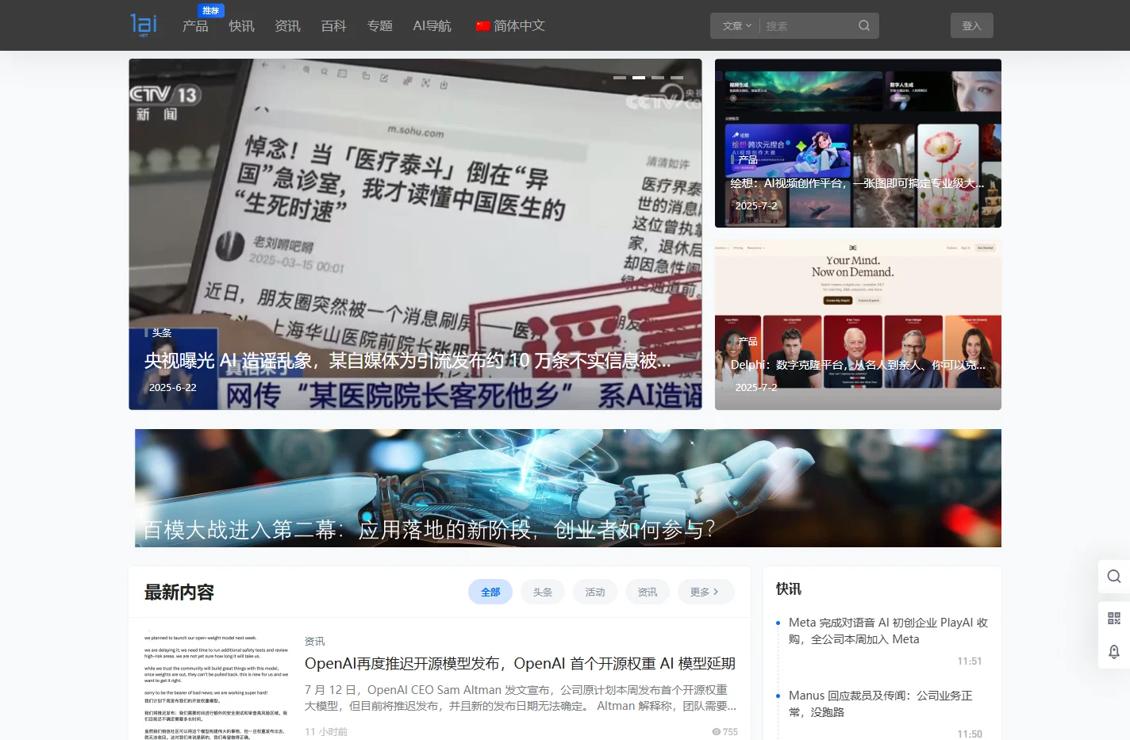Click the 7 月 12 日 Sam Altman article summary

(521, 698)
